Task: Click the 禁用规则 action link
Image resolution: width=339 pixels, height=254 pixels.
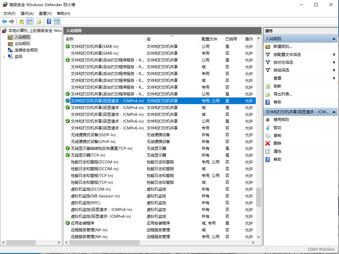Action: point(281,120)
